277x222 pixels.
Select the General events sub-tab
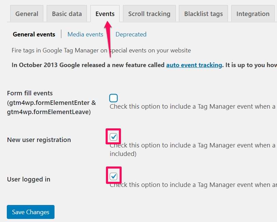pyautogui.click(x=34, y=34)
